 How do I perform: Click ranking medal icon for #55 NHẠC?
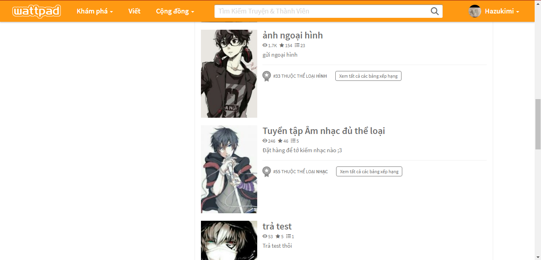pos(267,172)
